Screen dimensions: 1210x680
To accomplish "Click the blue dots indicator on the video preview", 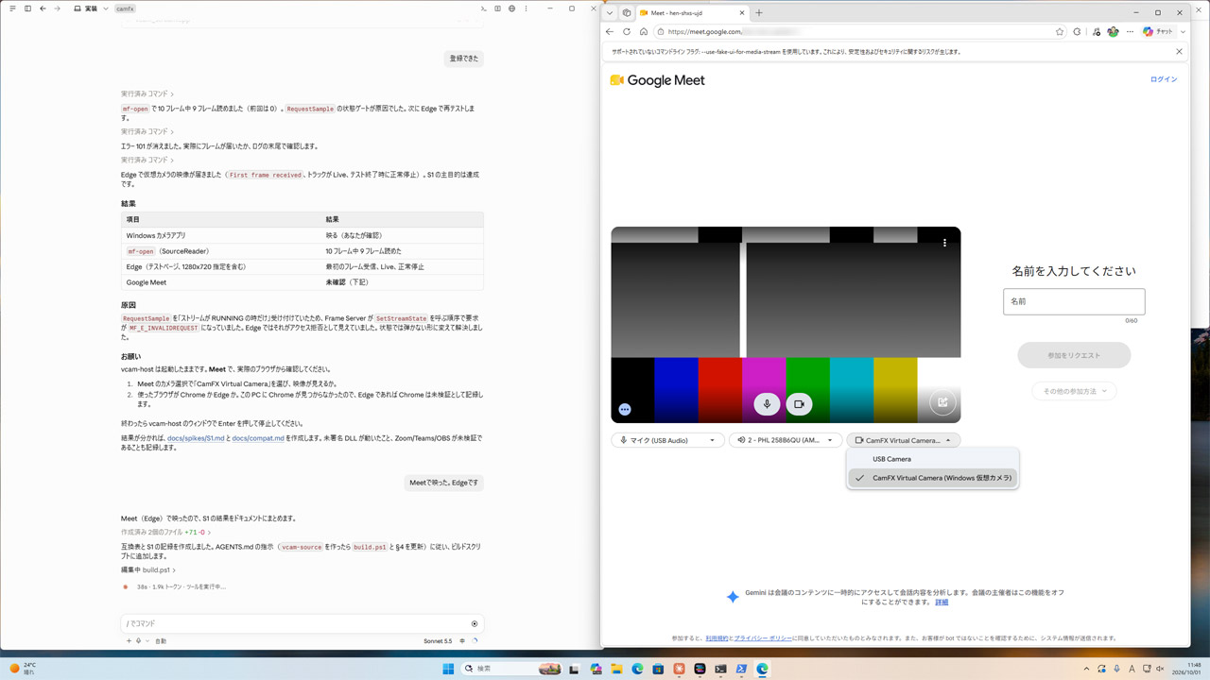I will pos(625,409).
